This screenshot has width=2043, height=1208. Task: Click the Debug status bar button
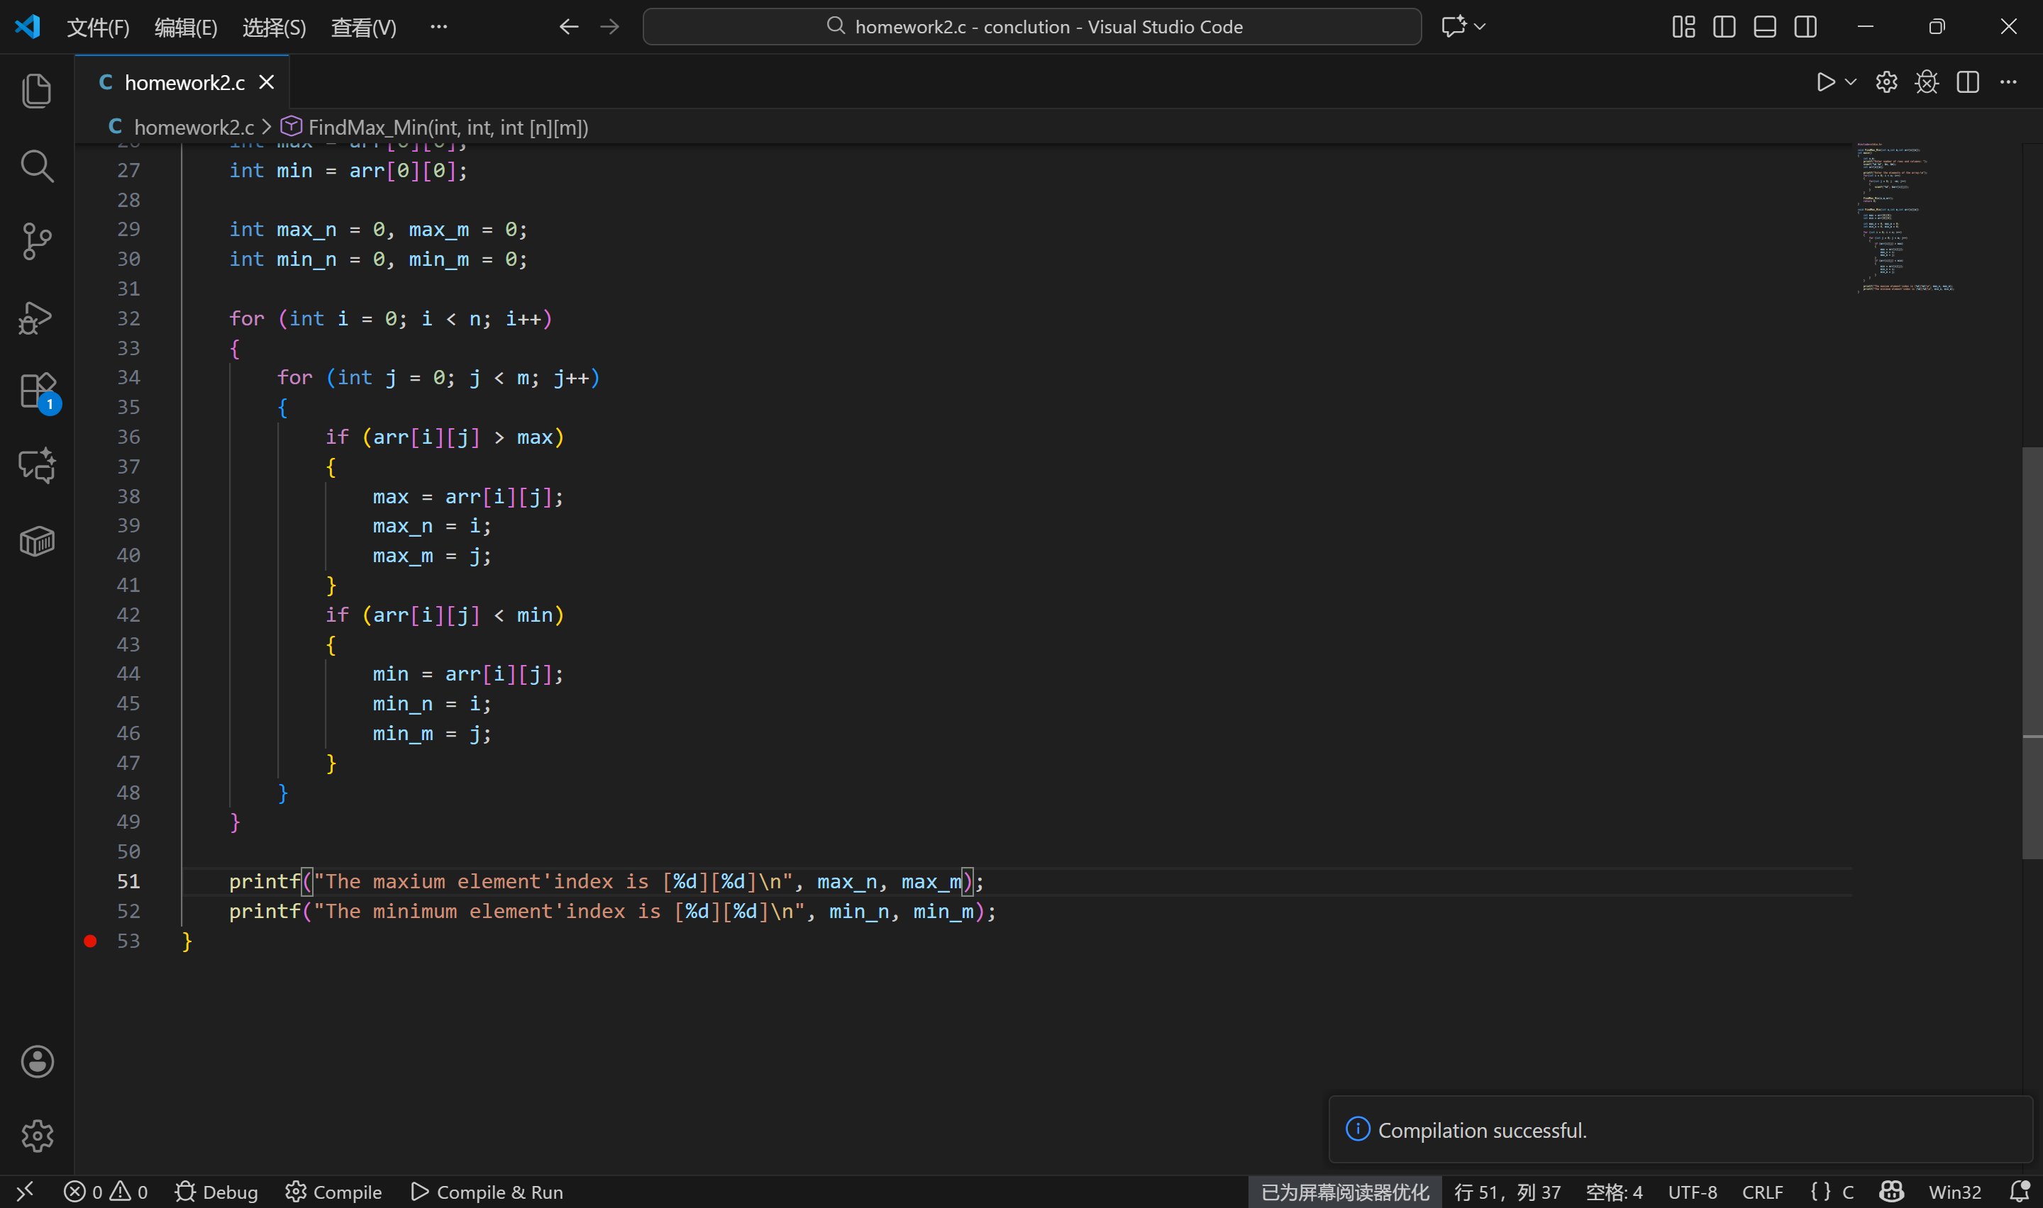pos(216,1192)
